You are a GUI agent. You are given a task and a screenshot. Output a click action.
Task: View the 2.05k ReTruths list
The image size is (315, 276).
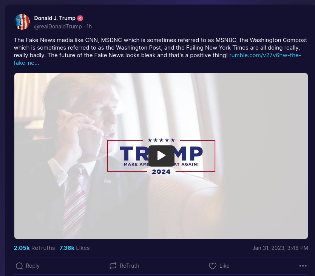pyautogui.click(x=34, y=248)
